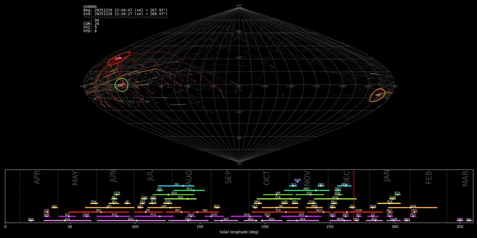Click the +0° center longitude label

[239, 86]
